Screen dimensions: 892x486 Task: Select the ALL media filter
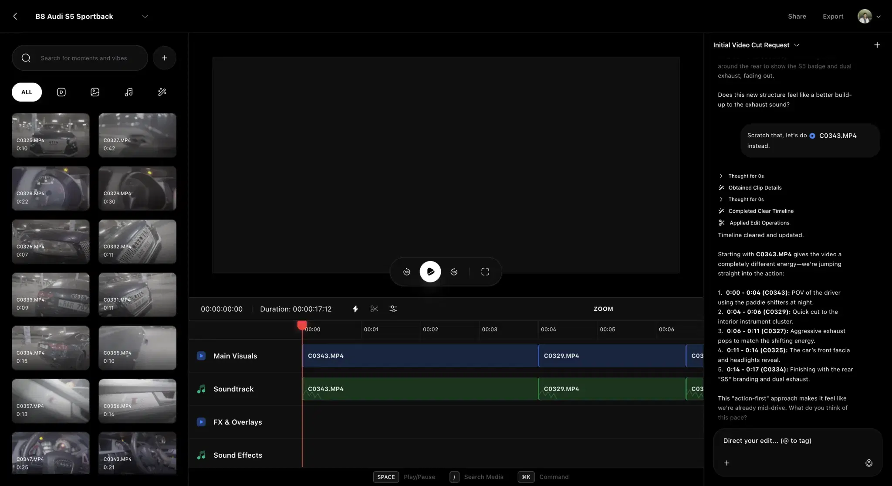click(x=27, y=92)
